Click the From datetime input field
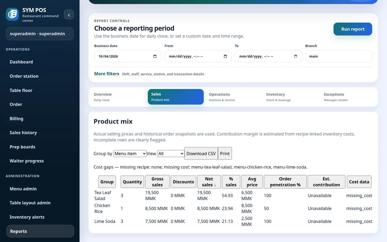The image size is (387, 242). [x=198, y=56]
